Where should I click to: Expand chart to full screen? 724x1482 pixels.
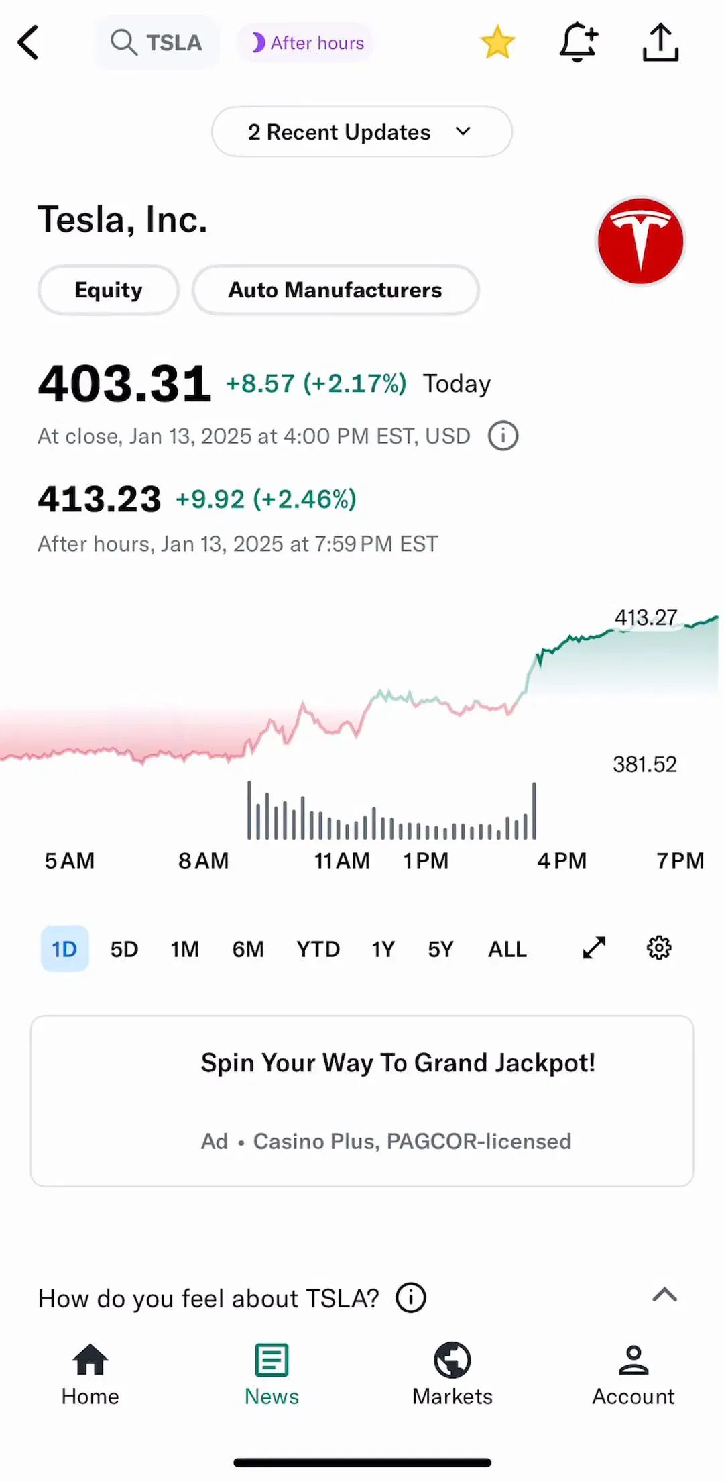(594, 948)
